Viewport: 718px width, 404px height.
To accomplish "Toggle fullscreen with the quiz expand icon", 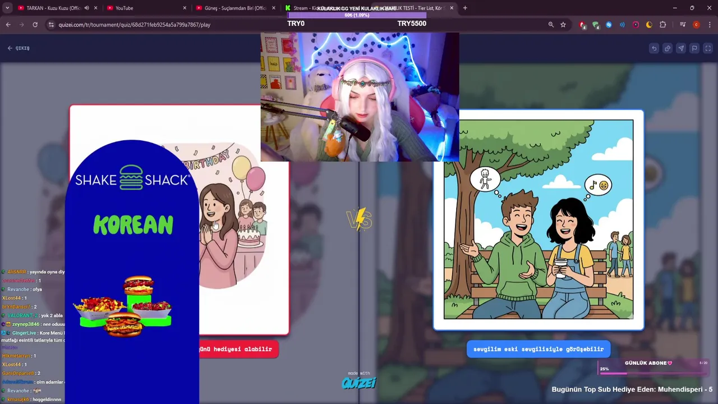I will [708, 48].
